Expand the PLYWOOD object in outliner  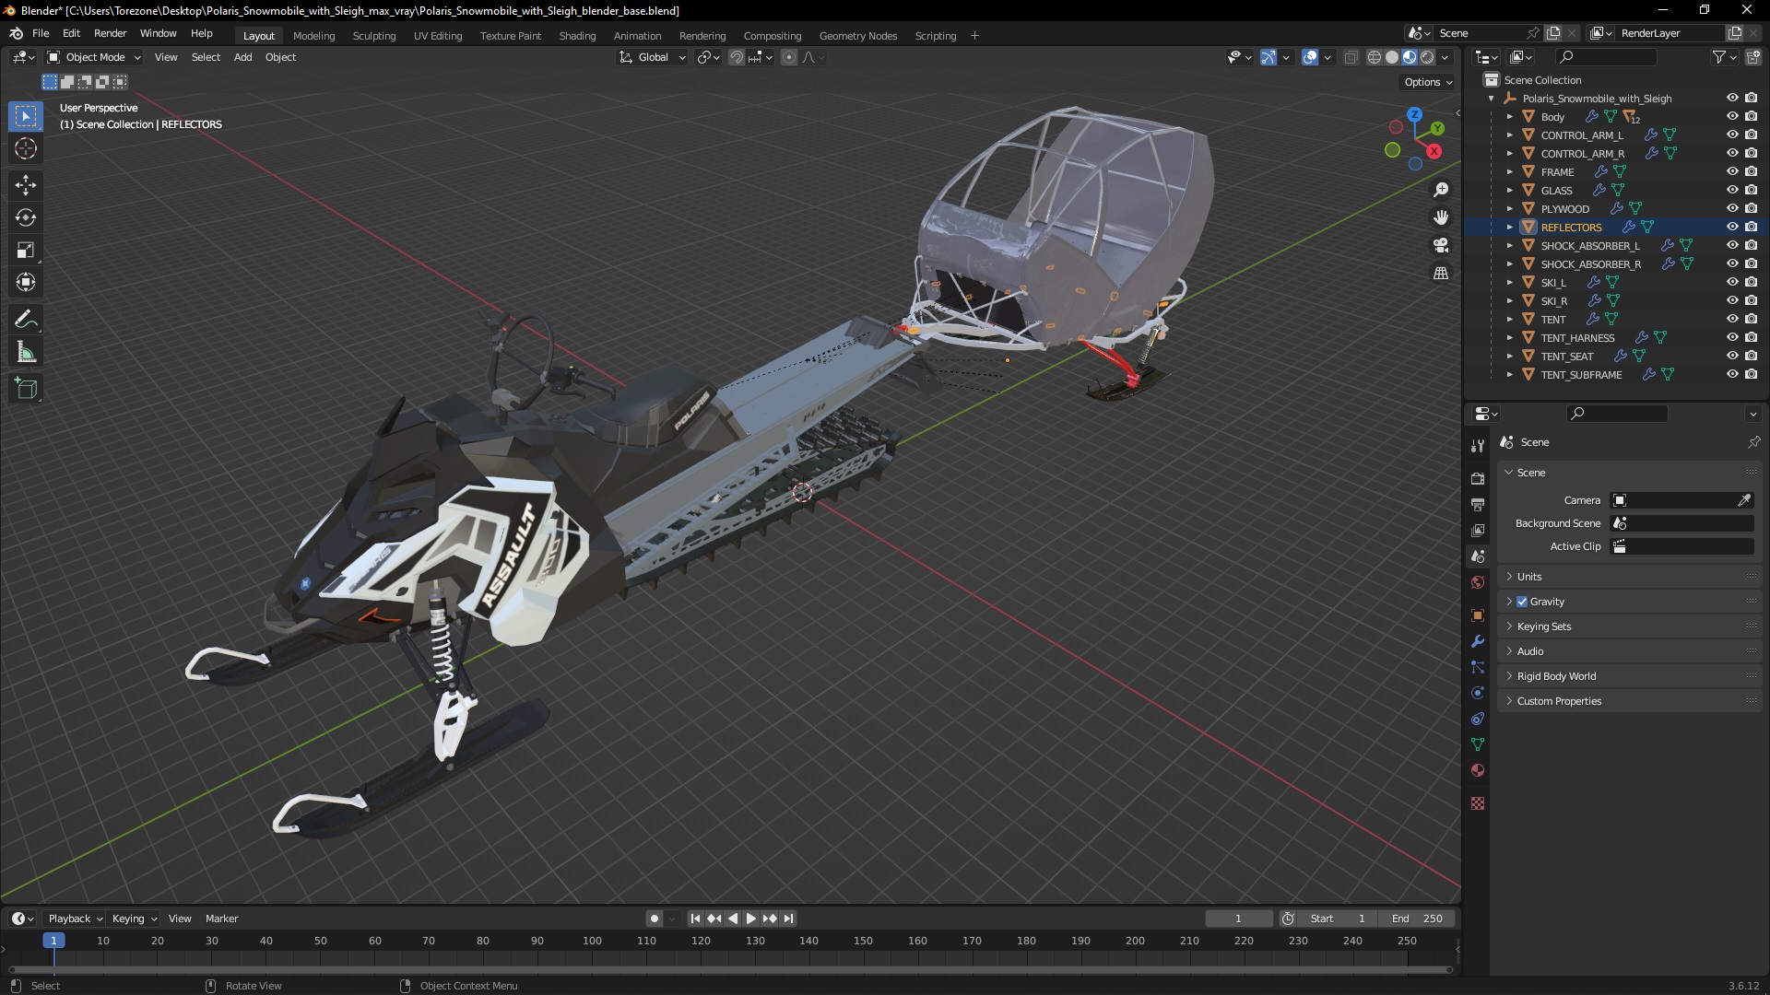(1510, 209)
